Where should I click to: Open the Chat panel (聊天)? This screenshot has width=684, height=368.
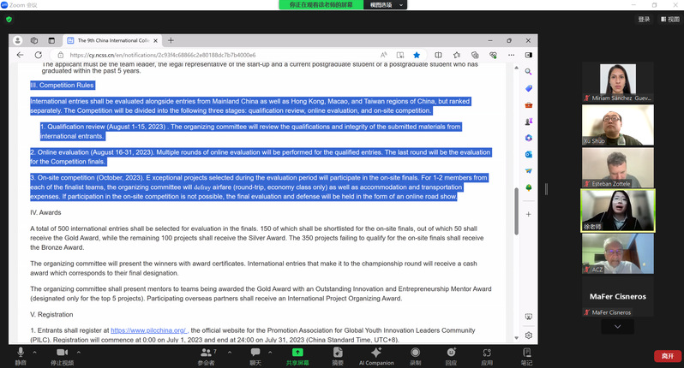pos(255,355)
